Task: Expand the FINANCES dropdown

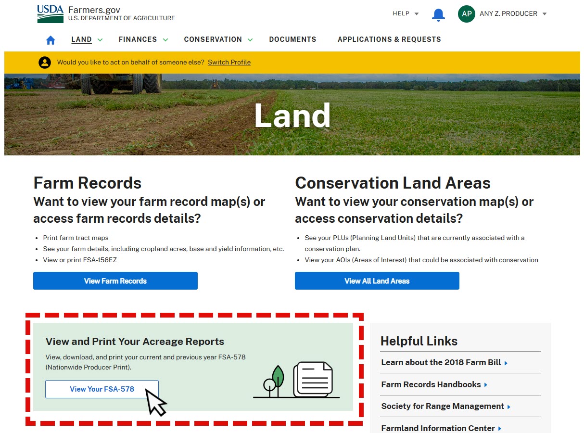Action: [142, 39]
